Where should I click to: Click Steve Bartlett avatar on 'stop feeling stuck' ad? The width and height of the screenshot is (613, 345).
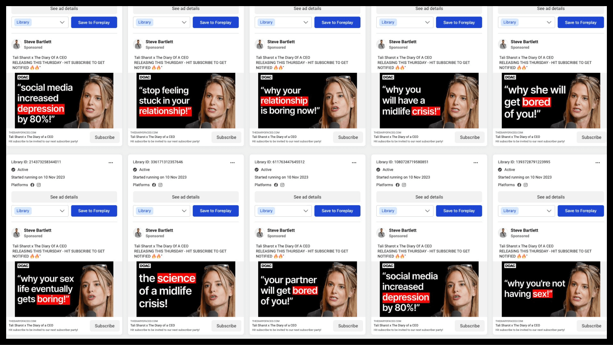click(x=138, y=44)
